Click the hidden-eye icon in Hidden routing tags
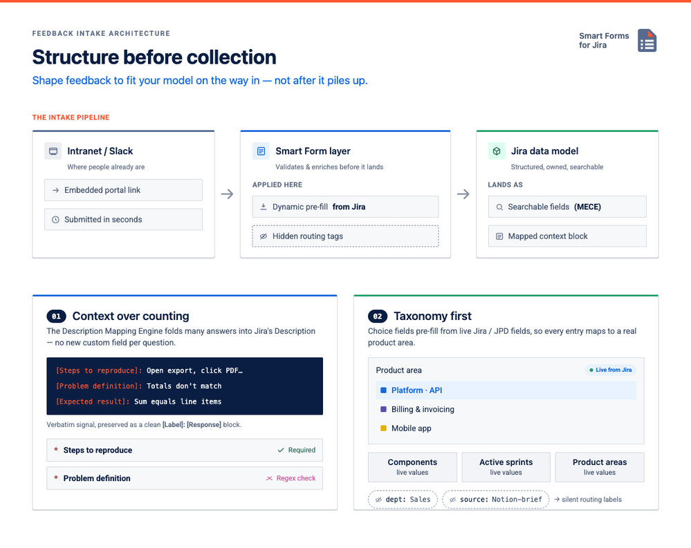 [x=264, y=236]
